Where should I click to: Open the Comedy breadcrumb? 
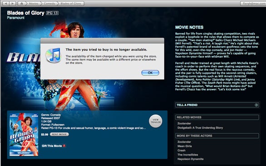click(x=49, y=3)
